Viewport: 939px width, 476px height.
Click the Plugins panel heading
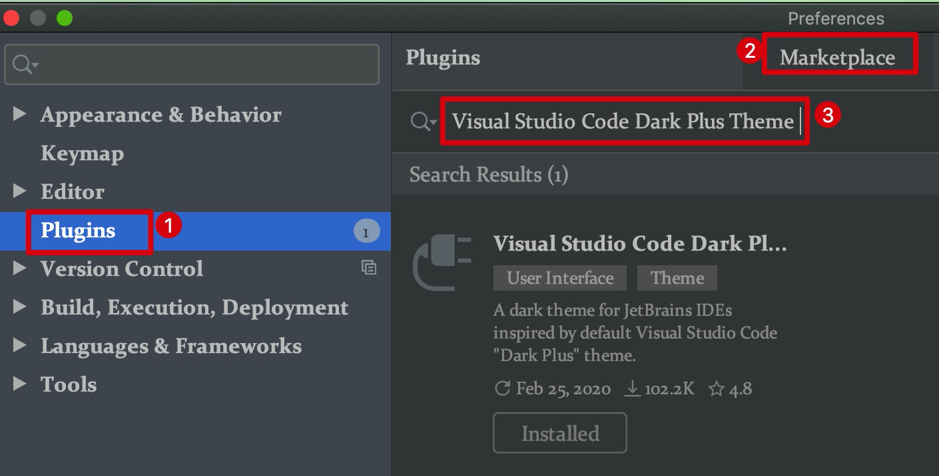pyautogui.click(x=443, y=58)
